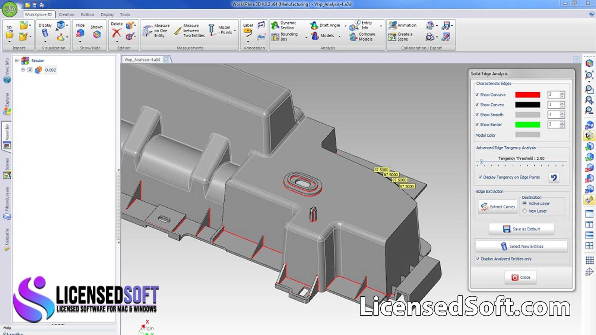Open the Compare Models tool

pos(362,36)
